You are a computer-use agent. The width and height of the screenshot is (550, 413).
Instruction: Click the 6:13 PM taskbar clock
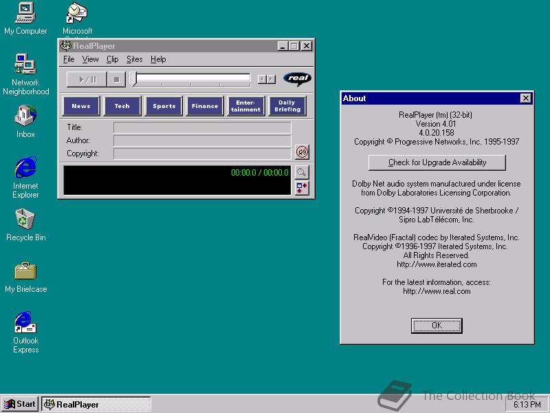click(527, 405)
